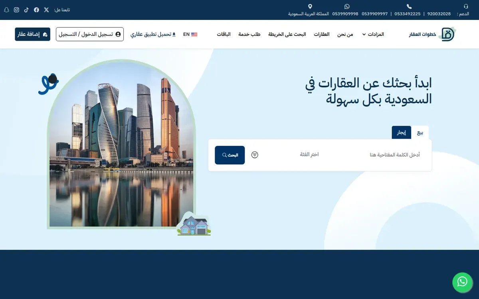Click the WhatsApp icon in the top bar
Image resolution: width=479 pixels, height=299 pixels.
tap(346, 6)
